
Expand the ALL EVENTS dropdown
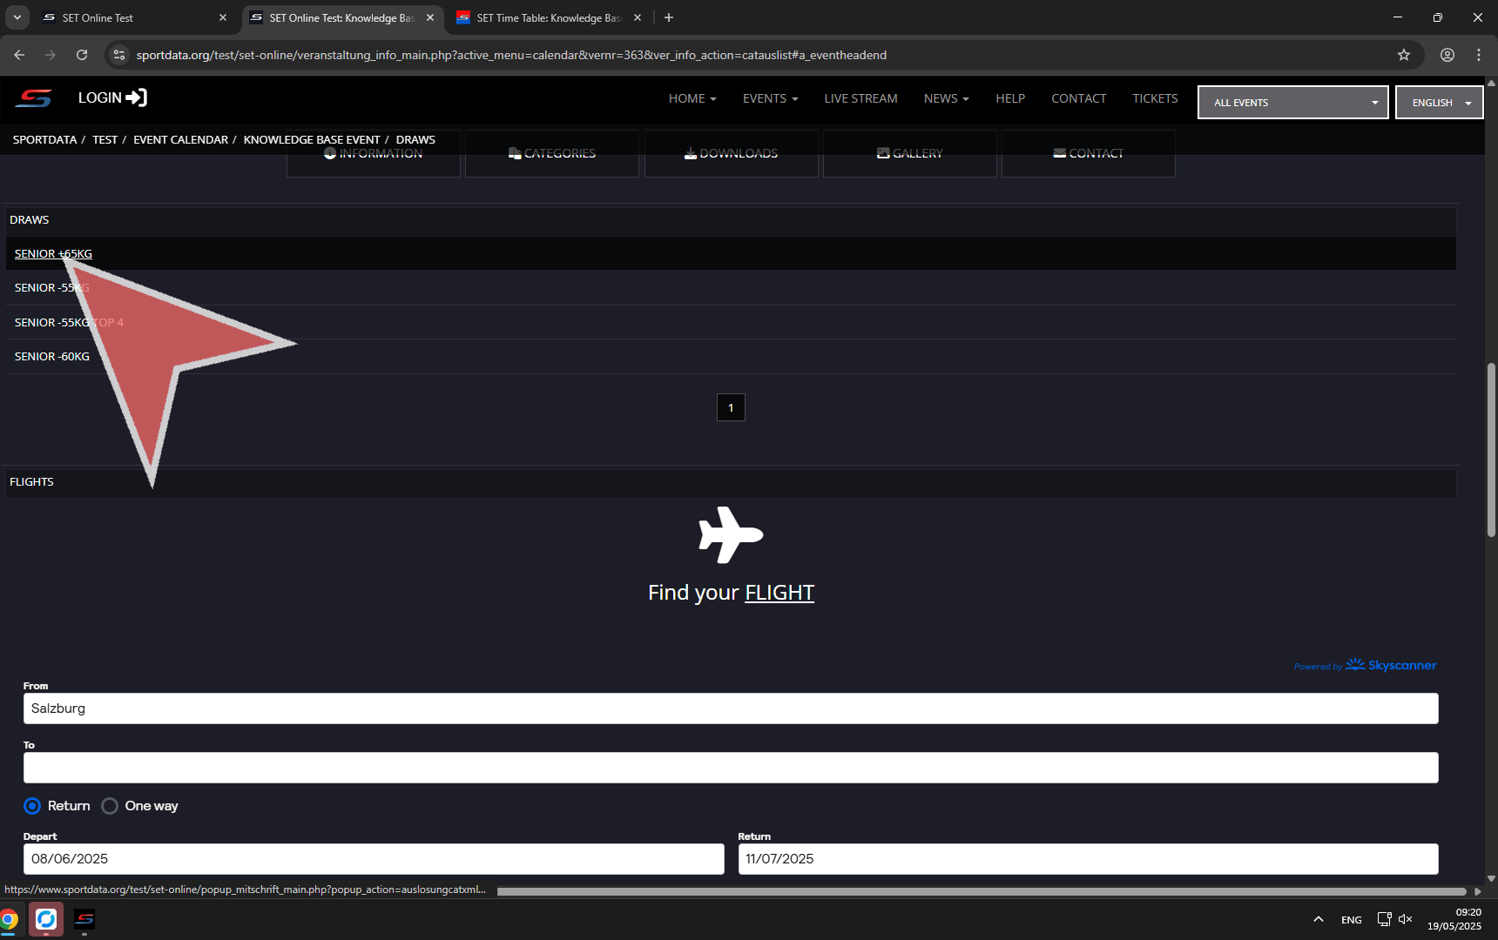1292,103
